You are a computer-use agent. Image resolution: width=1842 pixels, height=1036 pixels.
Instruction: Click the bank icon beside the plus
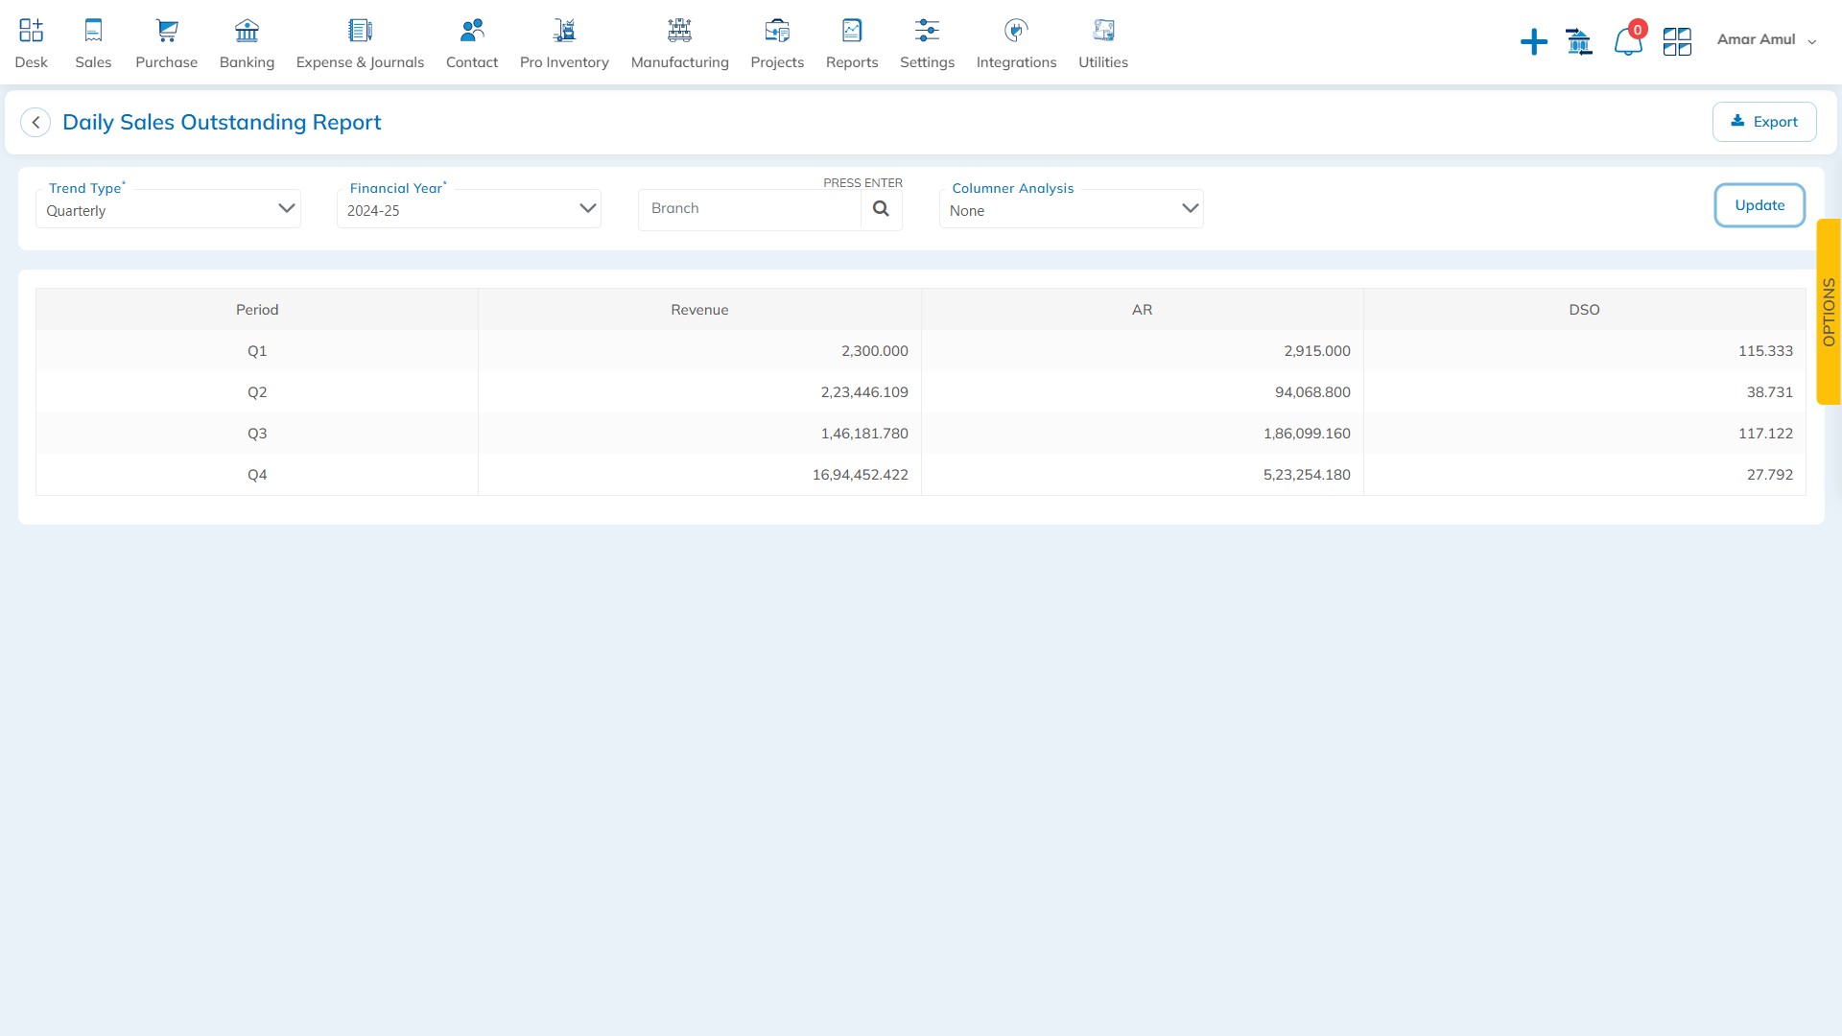click(1579, 41)
